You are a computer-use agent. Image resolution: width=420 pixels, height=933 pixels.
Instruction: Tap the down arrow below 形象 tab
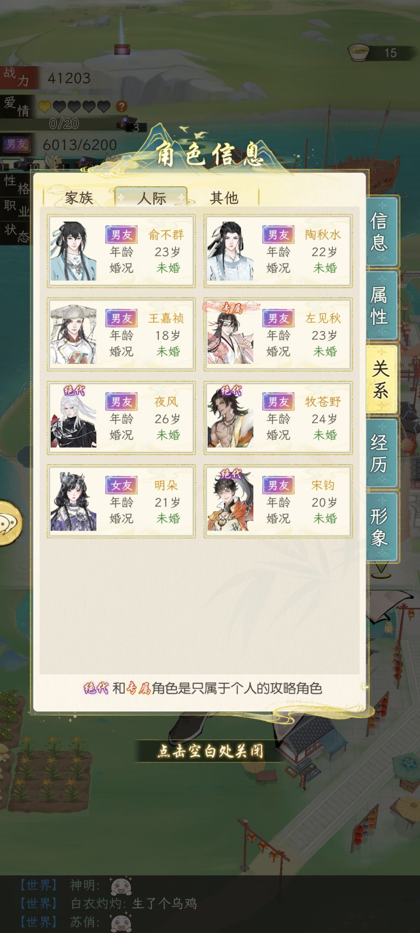[381, 570]
